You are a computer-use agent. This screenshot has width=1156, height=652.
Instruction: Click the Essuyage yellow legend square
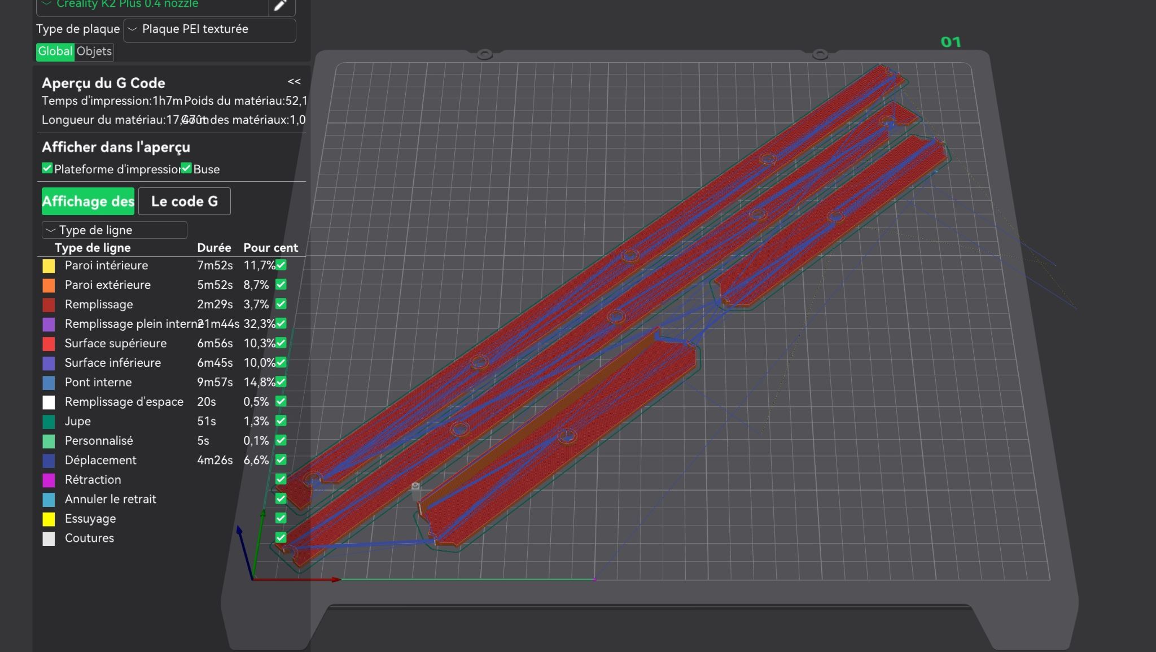(49, 519)
